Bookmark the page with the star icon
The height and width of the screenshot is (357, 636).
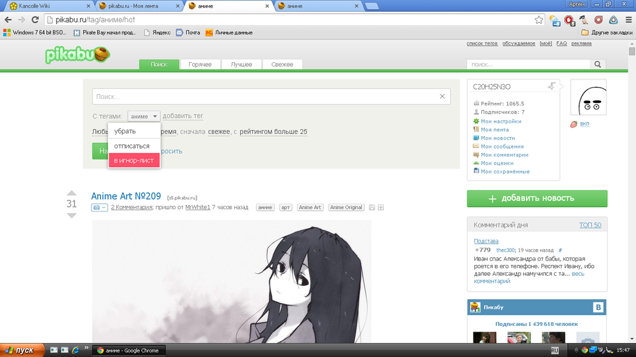click(x=539, y=20)
